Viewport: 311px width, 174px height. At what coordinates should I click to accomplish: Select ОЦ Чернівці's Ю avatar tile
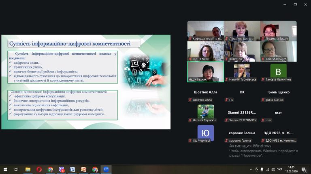[205, 132]
